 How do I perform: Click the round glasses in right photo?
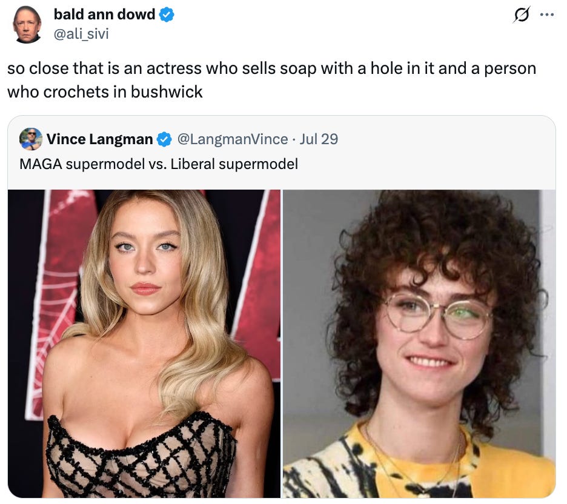[x=437, y=314]
